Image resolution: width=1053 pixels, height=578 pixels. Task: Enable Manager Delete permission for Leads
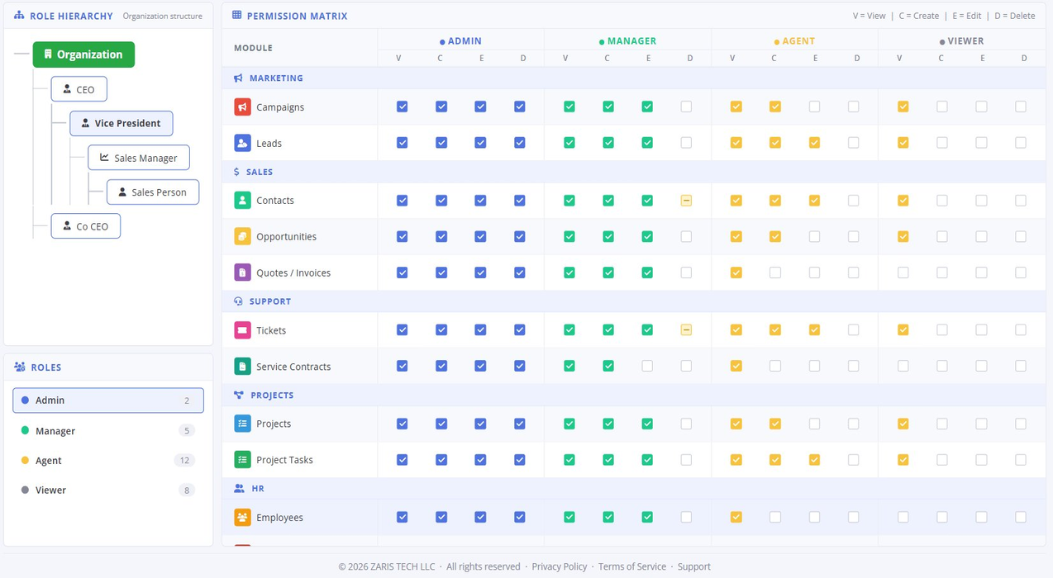click(x=686, y=143)
